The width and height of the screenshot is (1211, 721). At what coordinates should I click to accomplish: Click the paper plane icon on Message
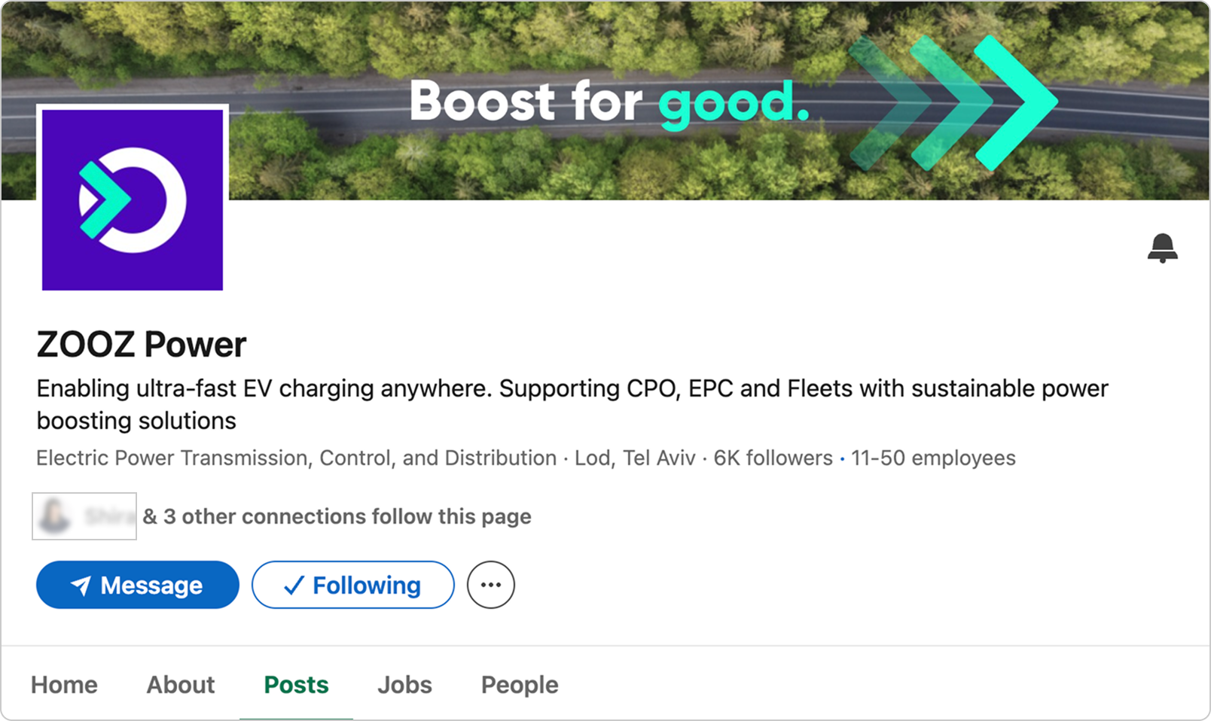(81, 586)
